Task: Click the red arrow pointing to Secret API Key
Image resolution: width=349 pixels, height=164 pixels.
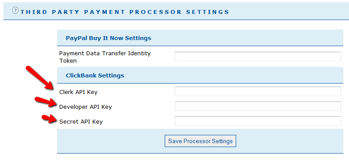Action: pos(49,118)
